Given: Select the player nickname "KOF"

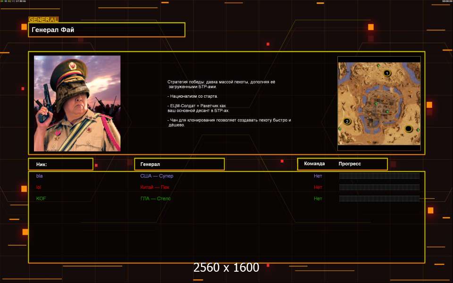Looking at the screenshot, I should pyautogui.click(x=41, y=199).
